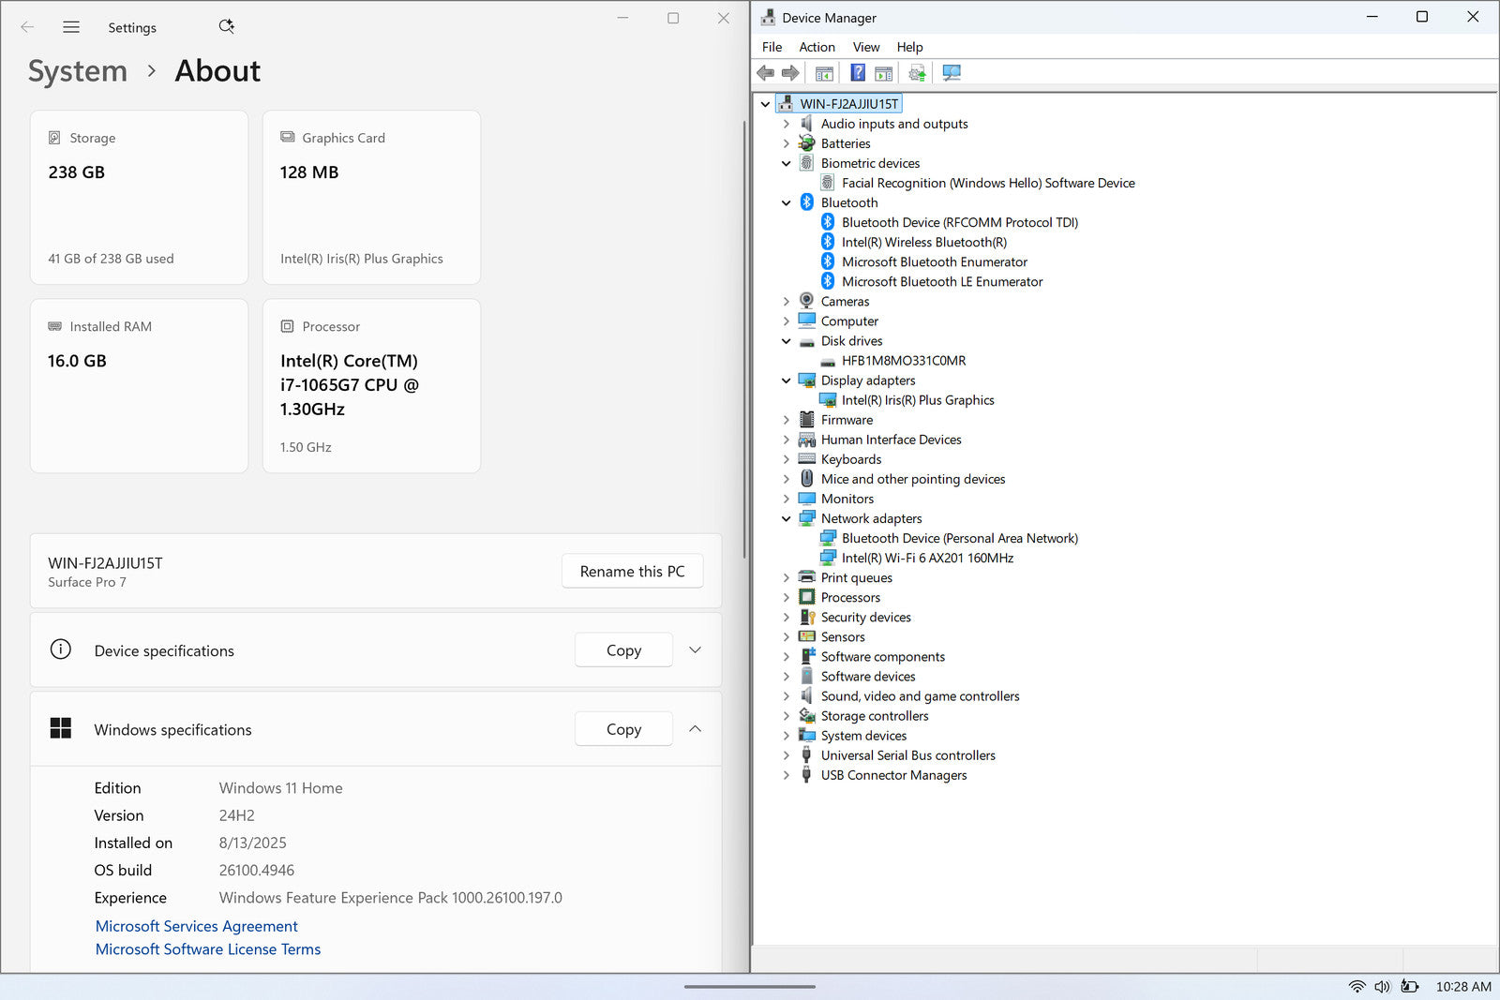The image size is (1500, 1000).
Task: Click the Update device driver toolbar icon
Action: 917,73
